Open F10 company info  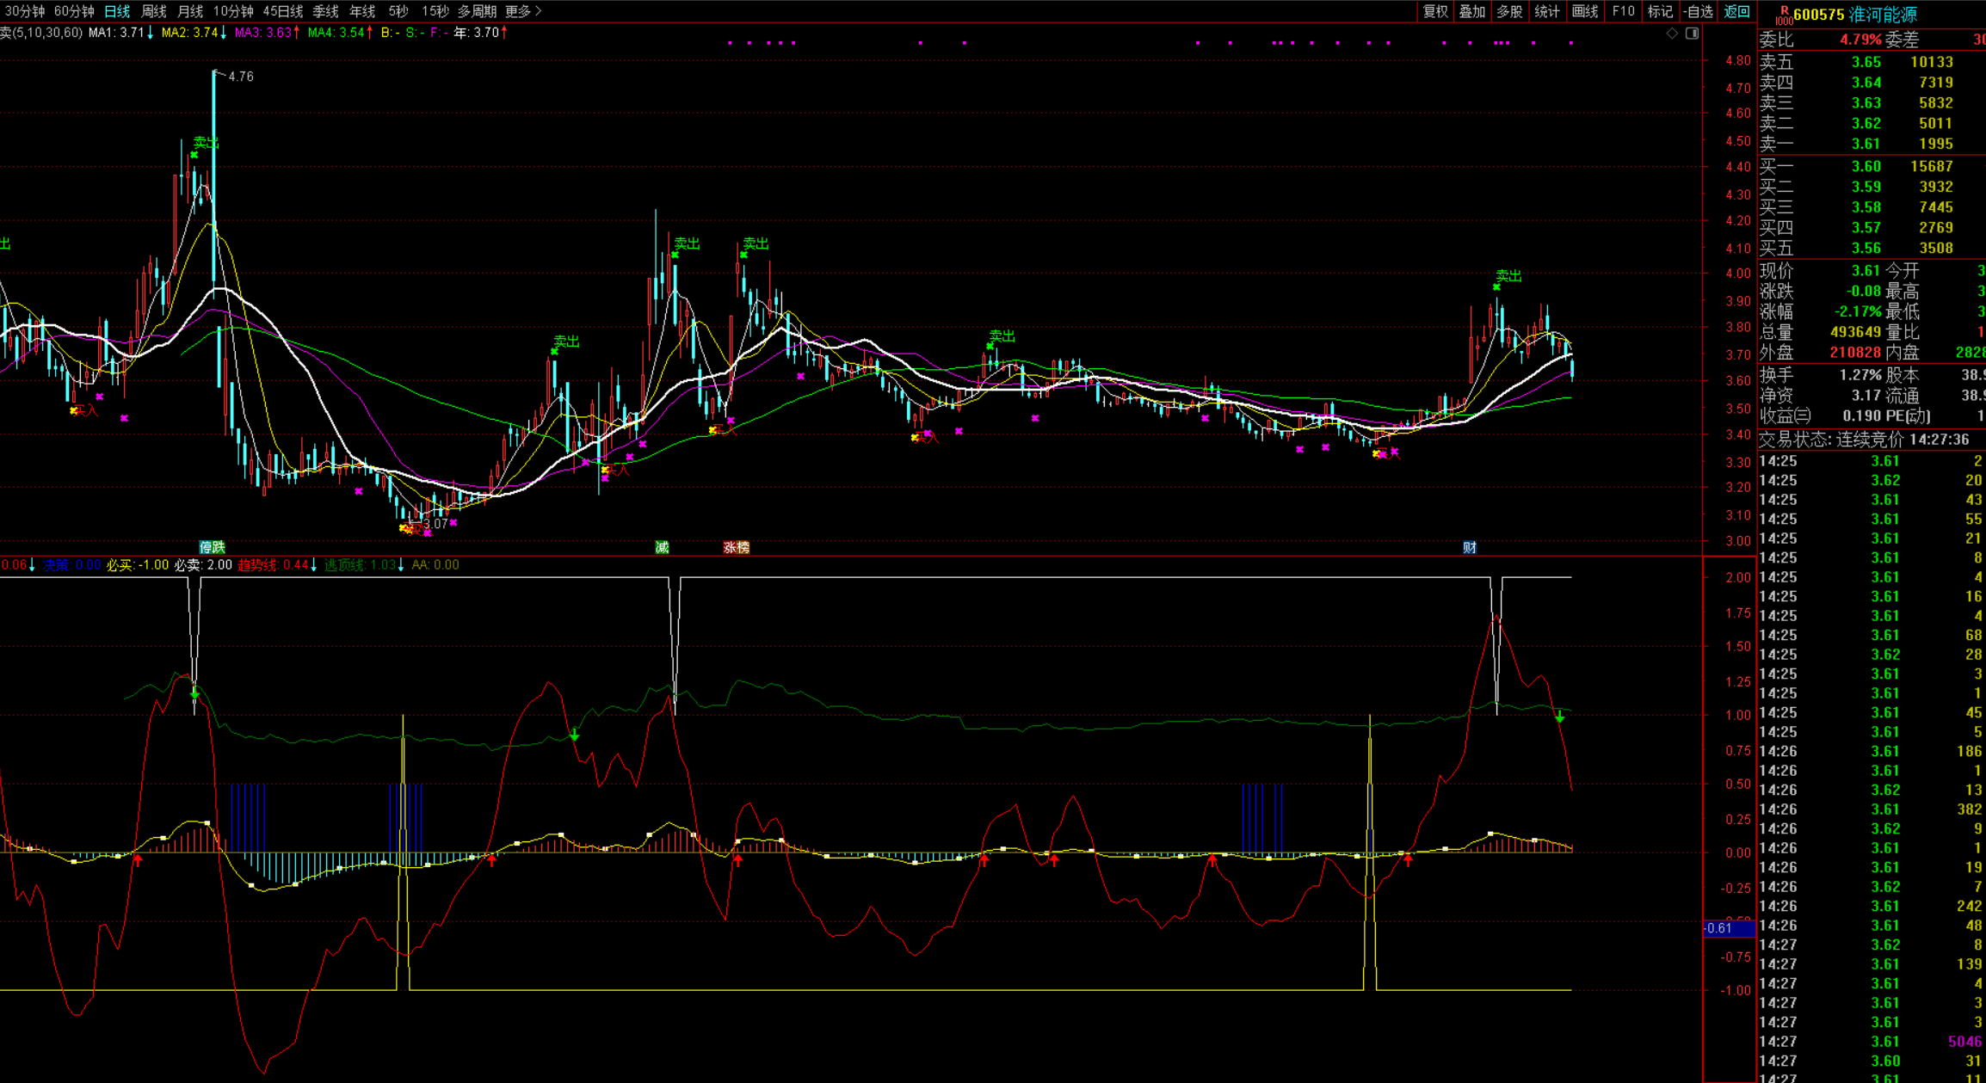1623,11
